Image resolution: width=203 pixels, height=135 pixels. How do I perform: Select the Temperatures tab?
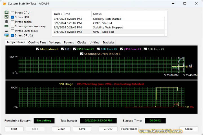(x=16, y=42)
